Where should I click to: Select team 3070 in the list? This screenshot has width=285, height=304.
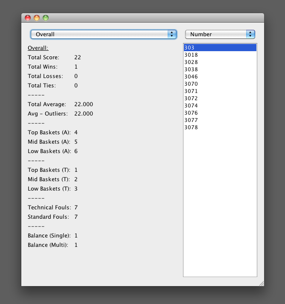point(220,84)
